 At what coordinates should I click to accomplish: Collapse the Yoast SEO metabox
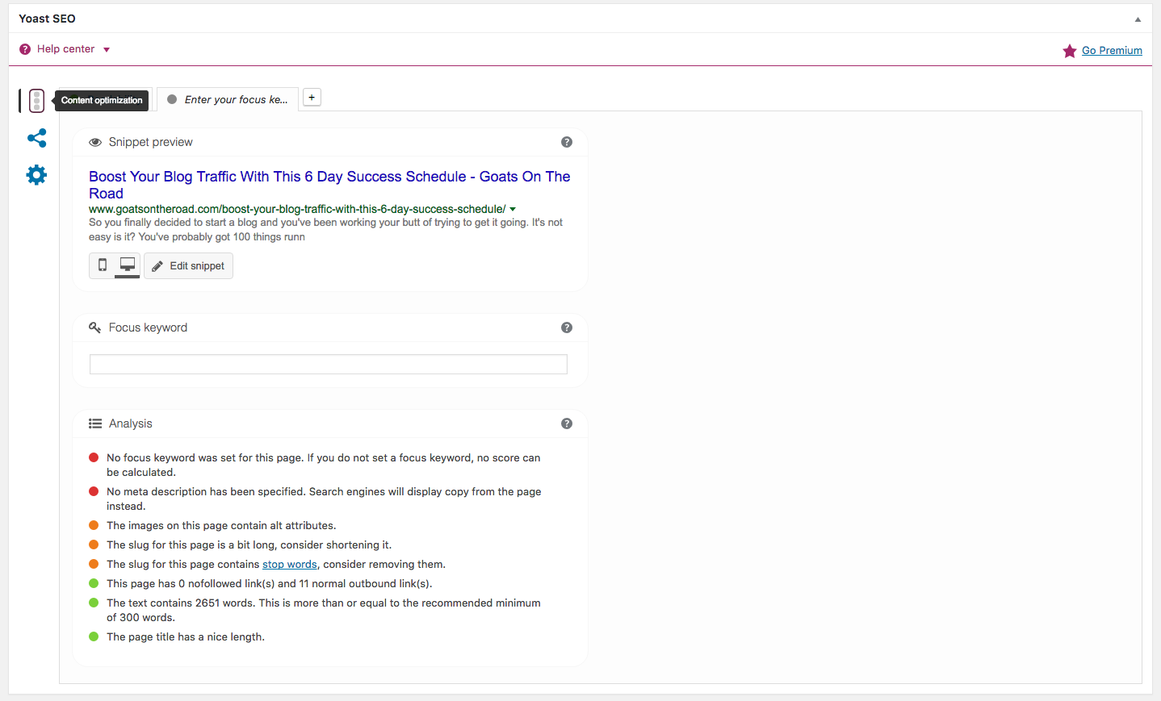tap(1138, 19)
